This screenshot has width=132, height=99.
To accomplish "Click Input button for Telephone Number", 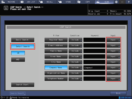I will coord(113,79).
